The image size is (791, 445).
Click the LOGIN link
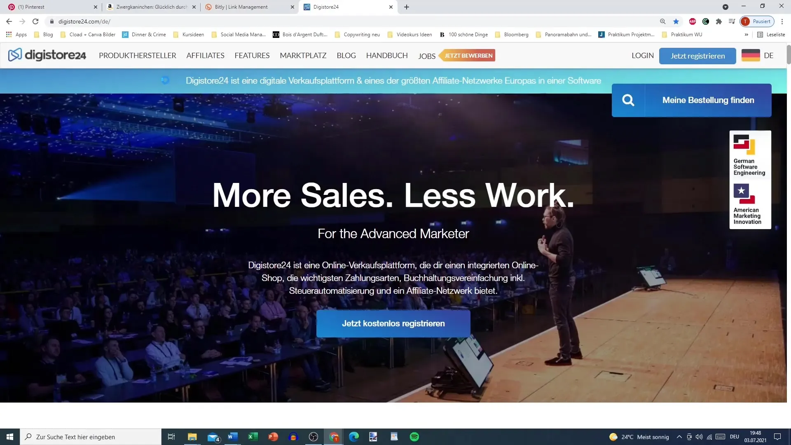[643, 55]
